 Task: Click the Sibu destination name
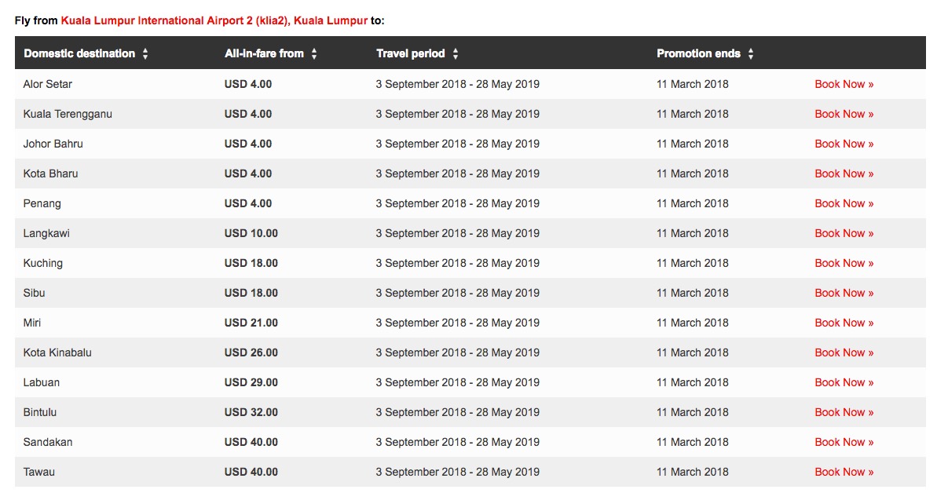point(34,294)
